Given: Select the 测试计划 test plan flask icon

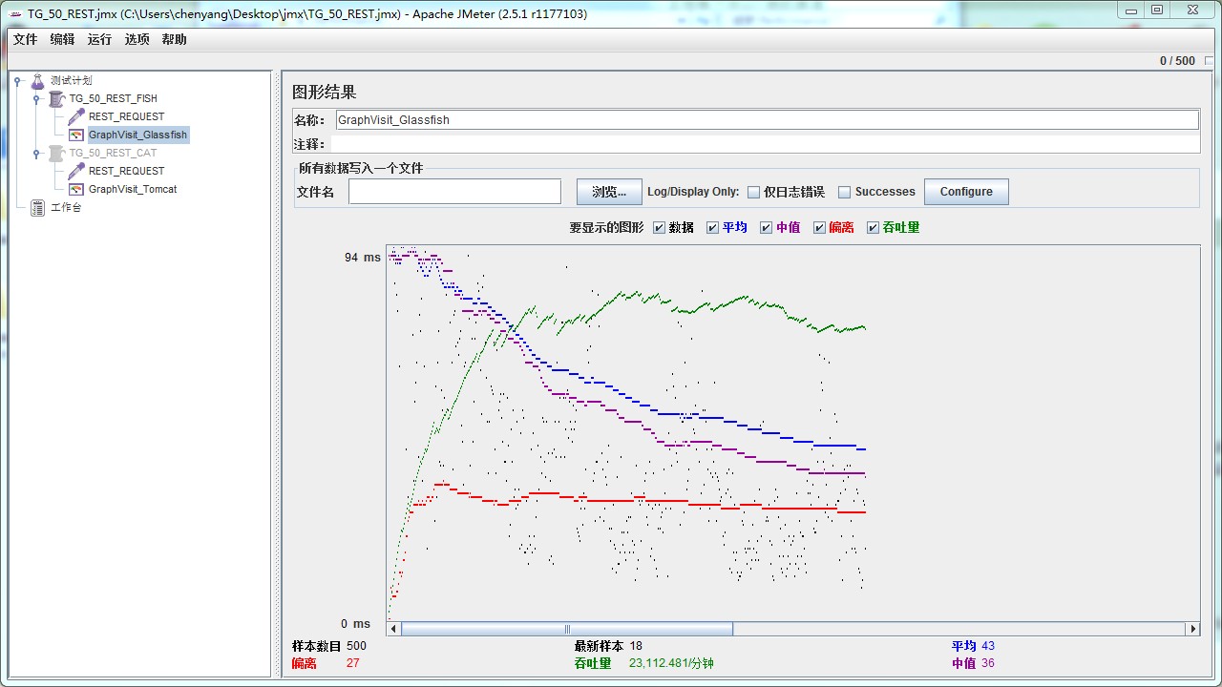Looking at the screenshot, I should (x=36, y=80).
